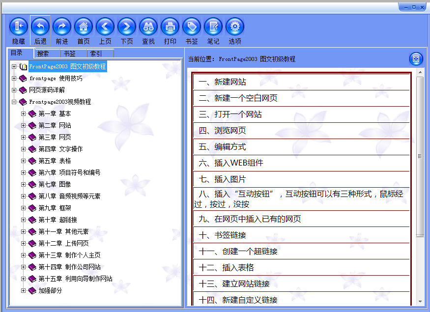Viewport: 430px width, 312px height.
Task: Expand 第十章 超链接 chapter
Action: click(23, 220)
